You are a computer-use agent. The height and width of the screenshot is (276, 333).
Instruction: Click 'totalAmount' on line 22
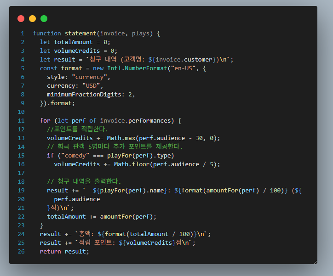coord(66,217)
